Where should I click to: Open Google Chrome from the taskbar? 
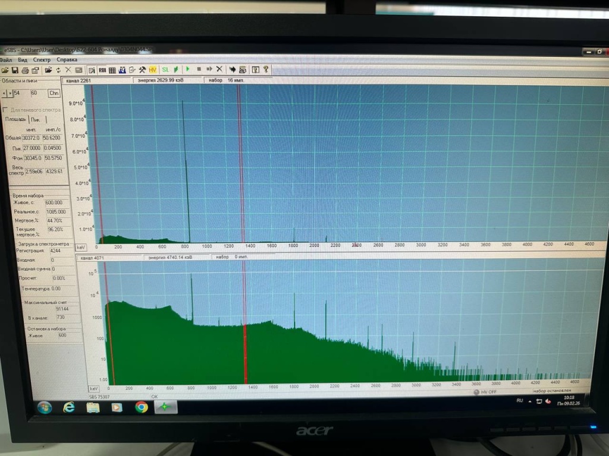click(141, 407)
